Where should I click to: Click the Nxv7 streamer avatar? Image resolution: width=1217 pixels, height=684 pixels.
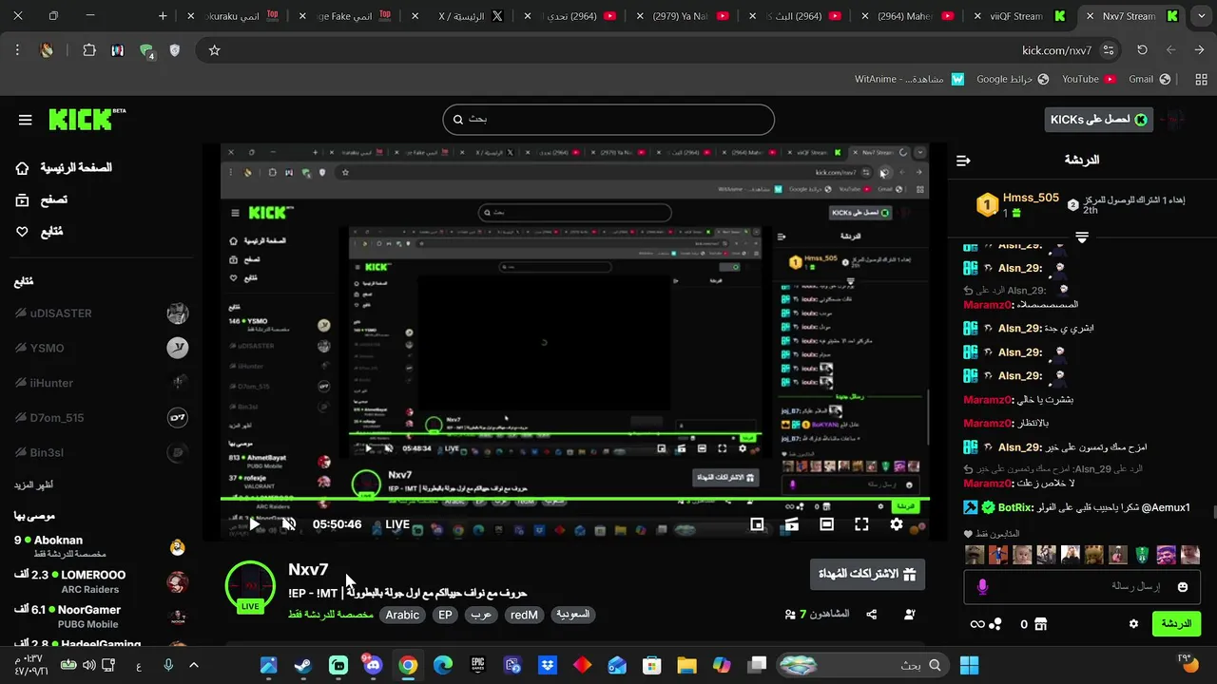[x=250, y=587]
